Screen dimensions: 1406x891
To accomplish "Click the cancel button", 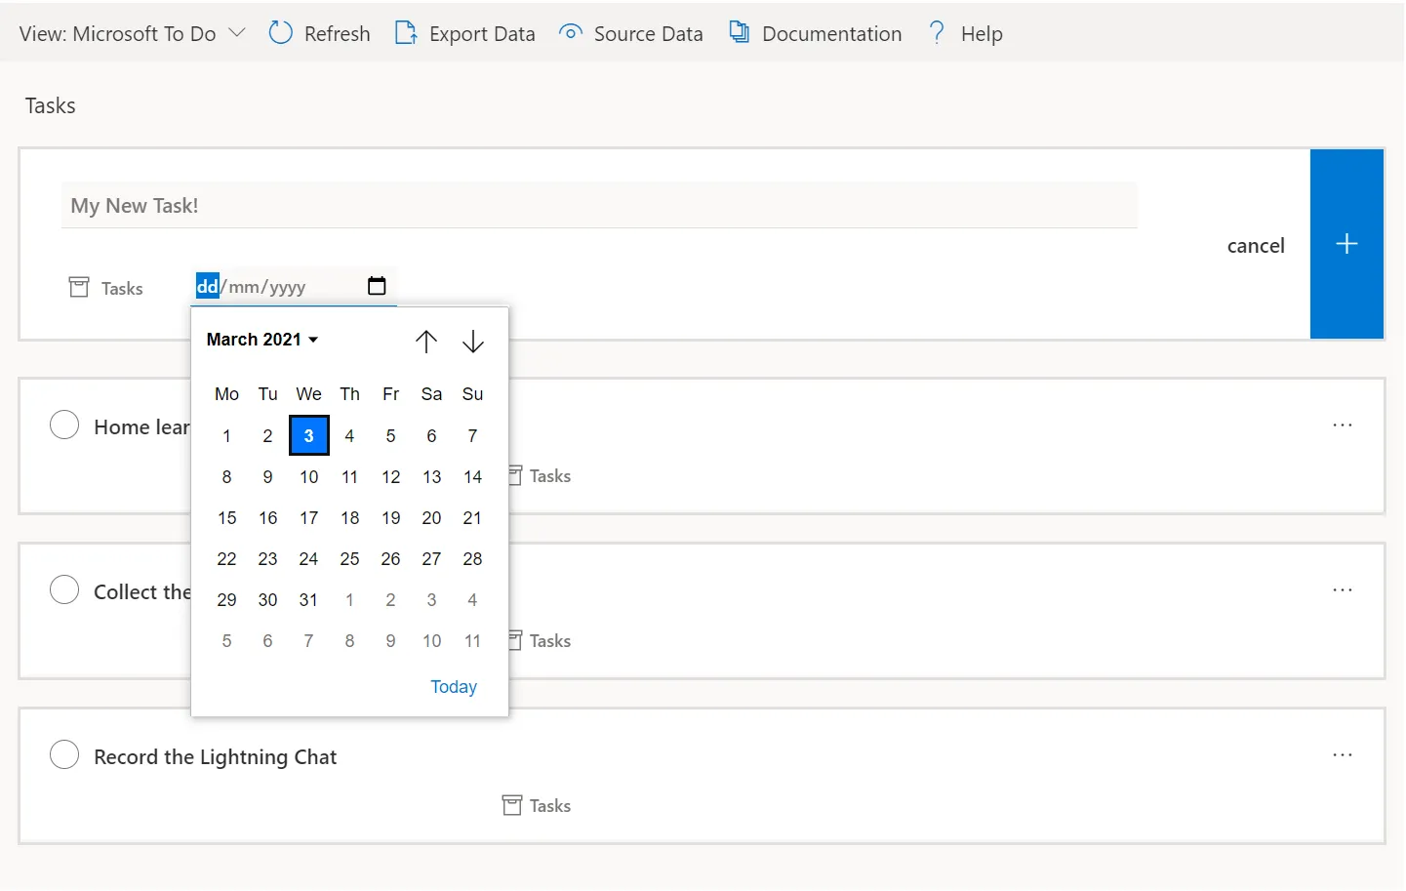I will click(x=1256, y=245).
